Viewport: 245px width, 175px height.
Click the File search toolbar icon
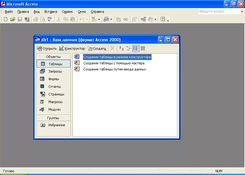[27, 19]
